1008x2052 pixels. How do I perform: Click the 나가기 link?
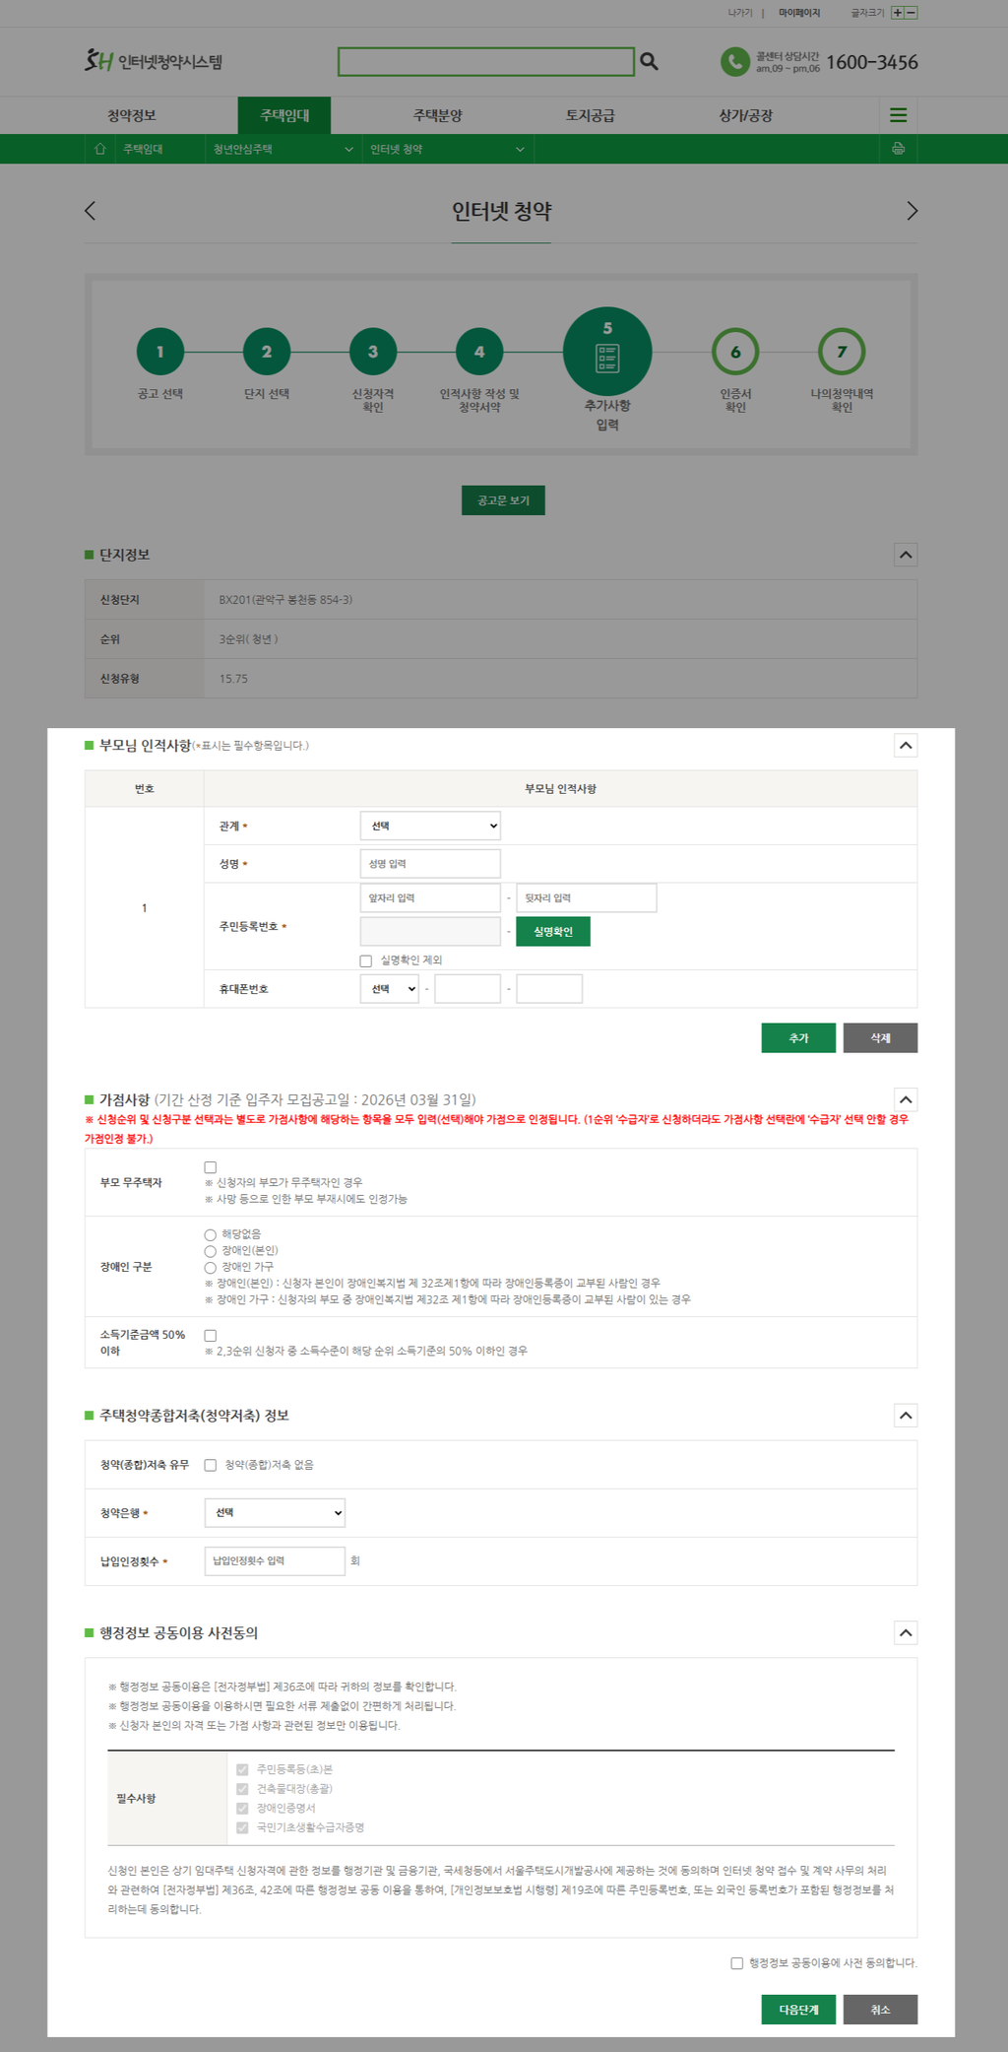tap(740, 13)
